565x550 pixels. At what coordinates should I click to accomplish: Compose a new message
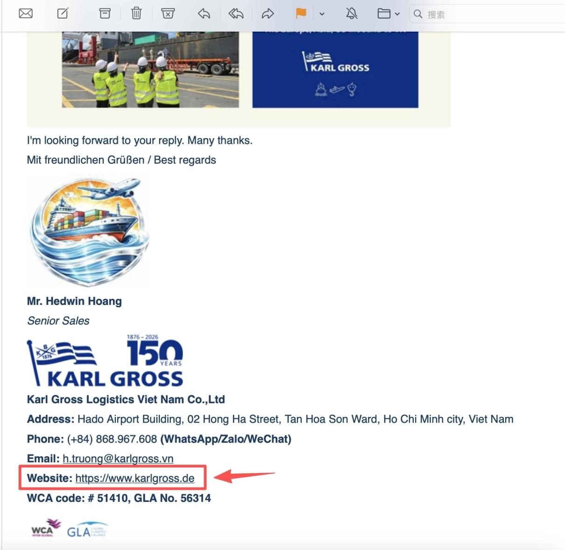(63, 14)
